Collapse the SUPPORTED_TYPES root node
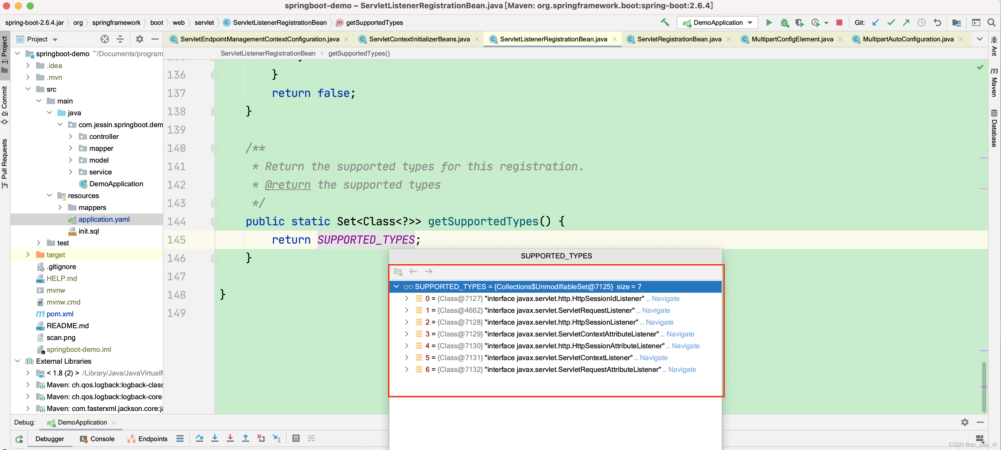Image resolution: width=1001 pixels, height=450 pixels. point(396,286)
